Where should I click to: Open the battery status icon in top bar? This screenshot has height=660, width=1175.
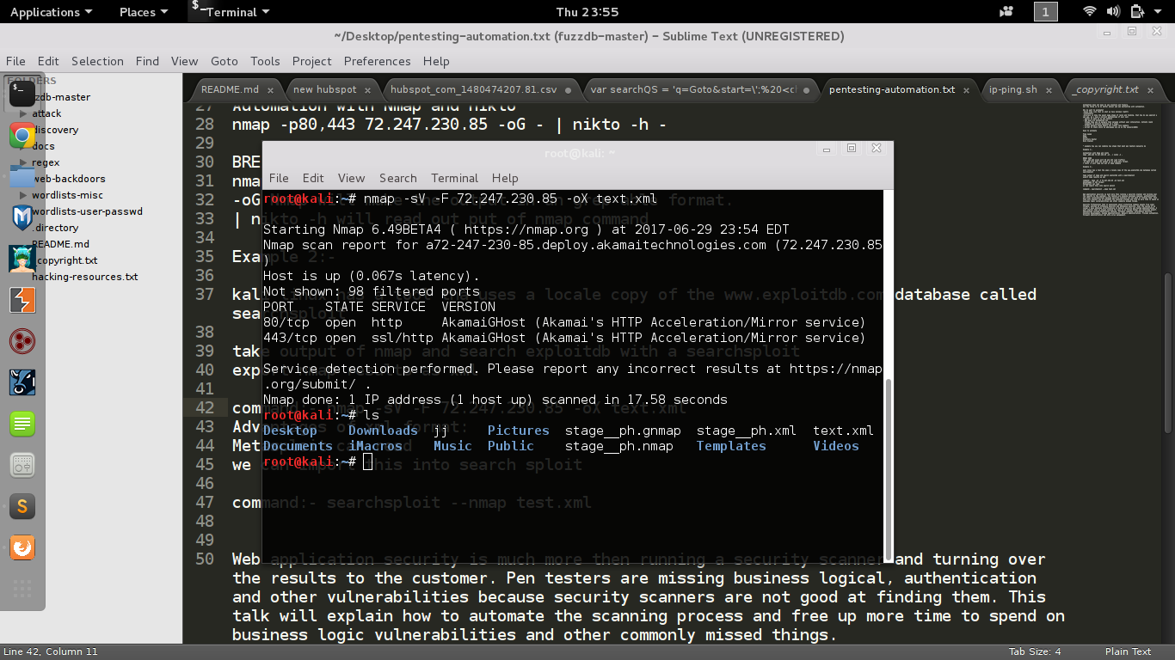coord(1137,11)
